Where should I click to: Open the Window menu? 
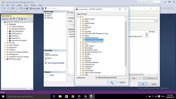point(33,5)
